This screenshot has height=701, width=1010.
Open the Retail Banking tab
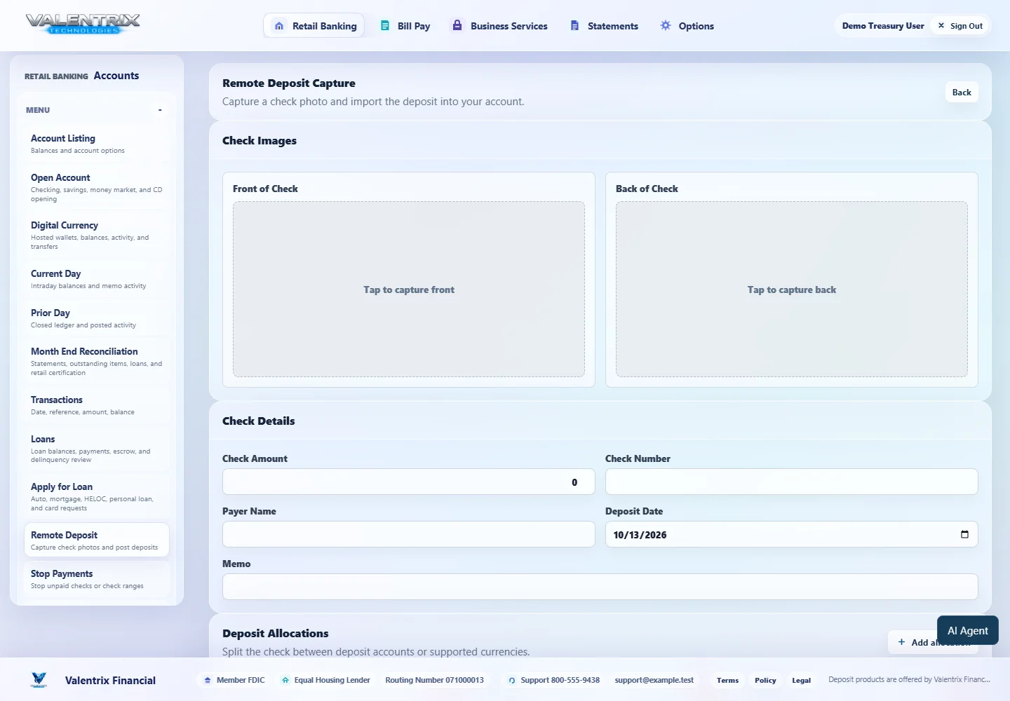[314, 26]
